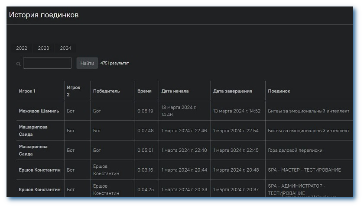Open player Межидов Шамиль
364x208 pixels.
point(39,111)
